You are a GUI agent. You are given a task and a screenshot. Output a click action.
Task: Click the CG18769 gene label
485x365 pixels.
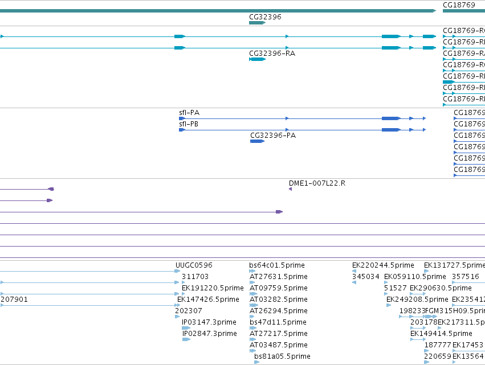[459, 5]
